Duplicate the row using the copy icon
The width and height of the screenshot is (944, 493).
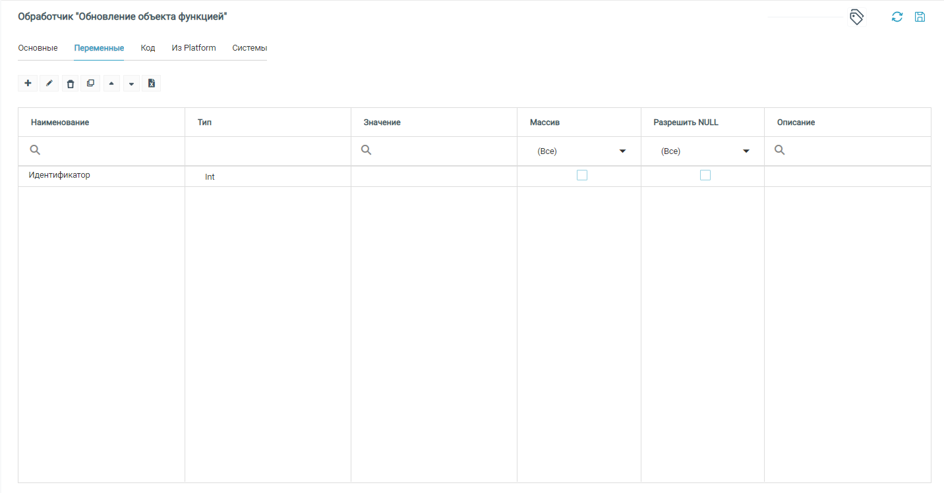tap(90, 84)
